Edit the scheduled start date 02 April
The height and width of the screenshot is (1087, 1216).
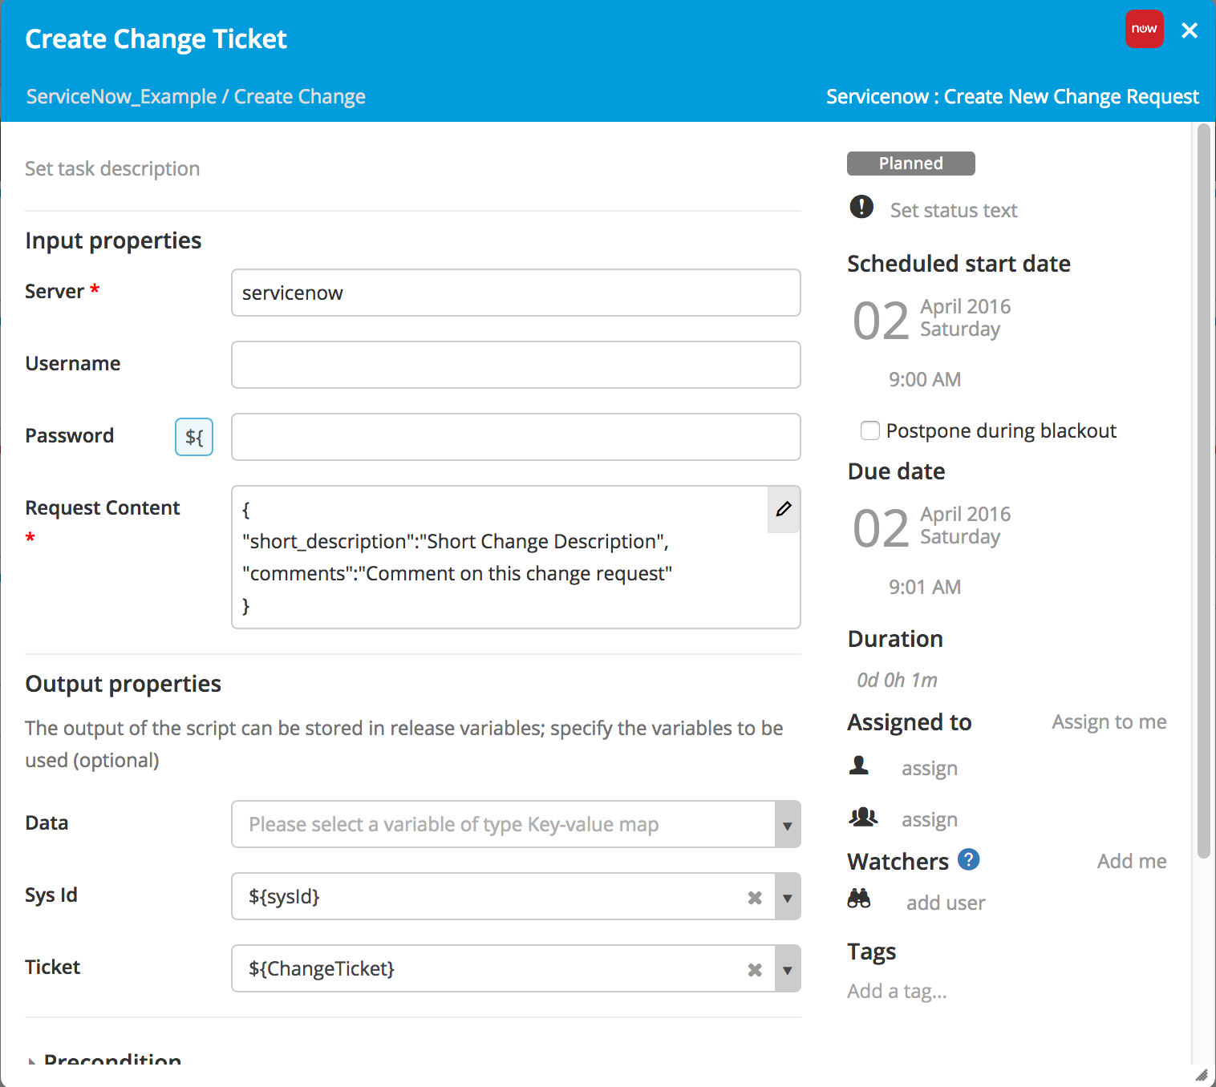point(932,319)
